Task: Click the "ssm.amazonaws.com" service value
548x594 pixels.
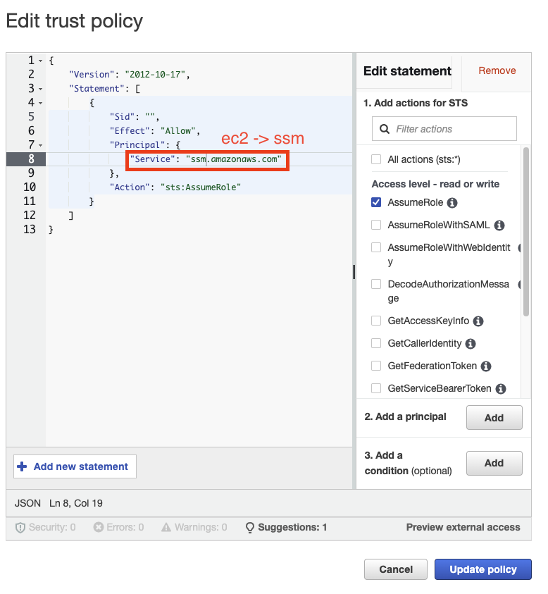Action: tap(234, 159)
